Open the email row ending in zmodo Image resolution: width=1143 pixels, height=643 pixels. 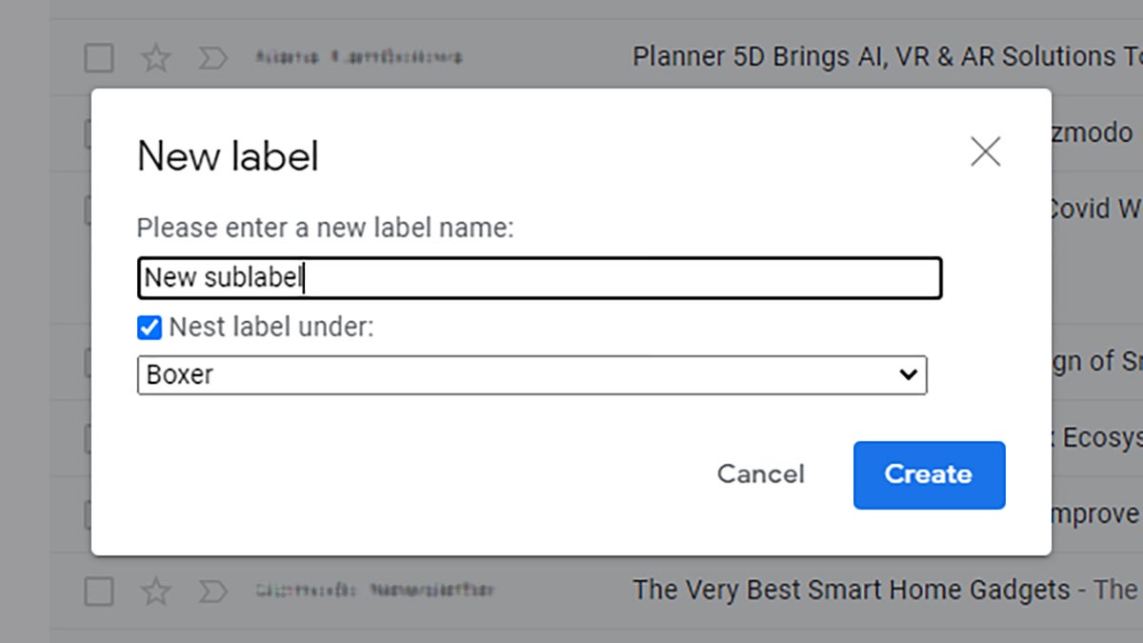pyautogui.click(x=1095, y=131)
